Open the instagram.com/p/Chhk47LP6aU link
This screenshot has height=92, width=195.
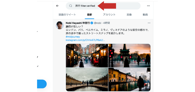(x=85, y=40)
